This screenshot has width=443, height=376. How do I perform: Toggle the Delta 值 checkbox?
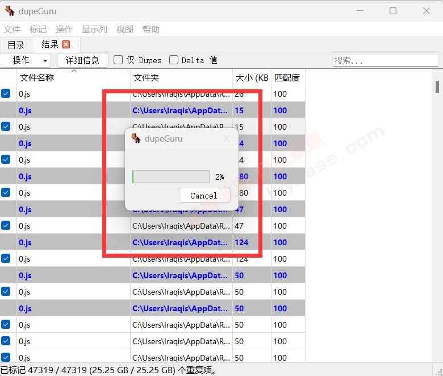tap(174, 60)
